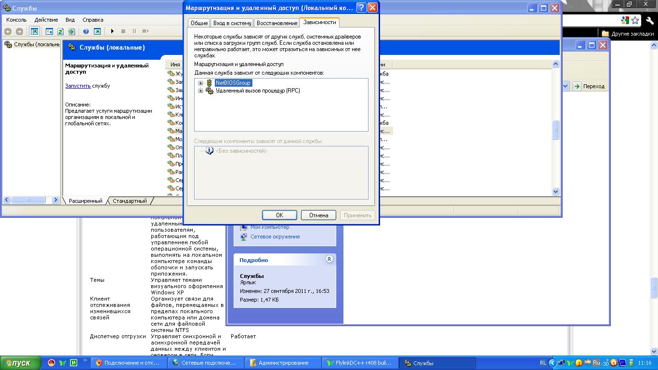The height and width of the screenshot is (370, 658).
Task: Open Сетевые подключе... taskbar button
Action: [206, 363]
